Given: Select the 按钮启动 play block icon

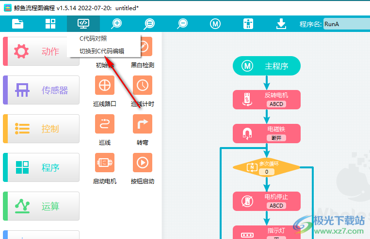Looking at the screenshot, I should click(142, 163).
